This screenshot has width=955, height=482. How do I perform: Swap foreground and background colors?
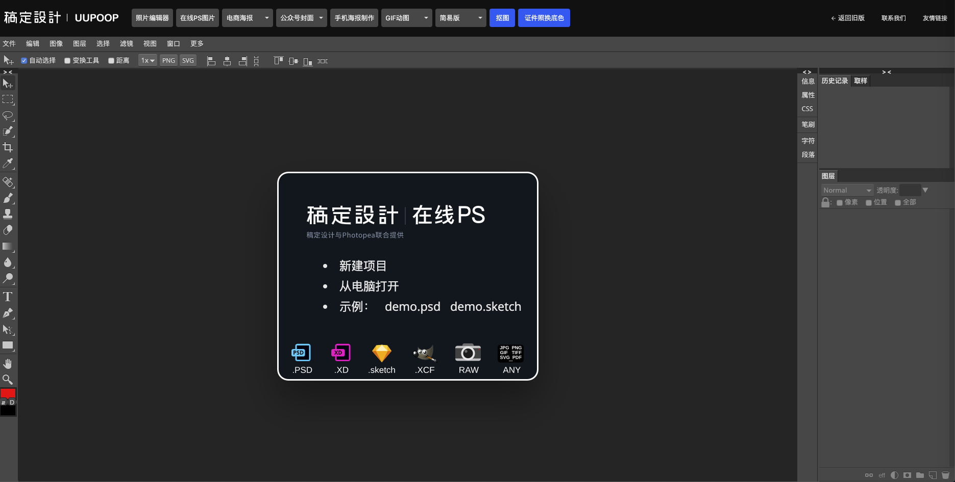tap(3, 403)
